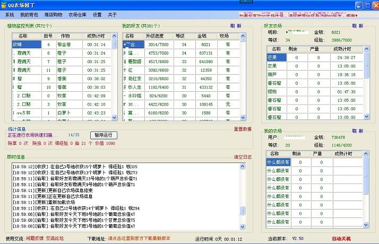Select friend 菊红茶 row

pos(182,79)
